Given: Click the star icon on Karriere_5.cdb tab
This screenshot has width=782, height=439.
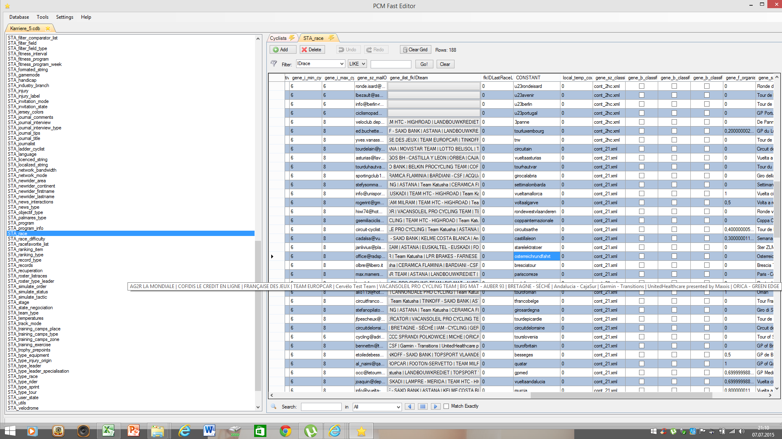Looking at the screenshot, I should point(48,28).
